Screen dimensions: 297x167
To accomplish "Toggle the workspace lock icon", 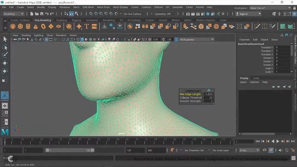I will tap(294, 8).
